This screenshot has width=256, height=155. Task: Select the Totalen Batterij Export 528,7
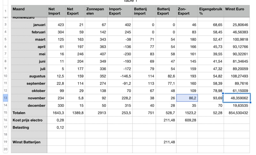click(x=166, y=113)
